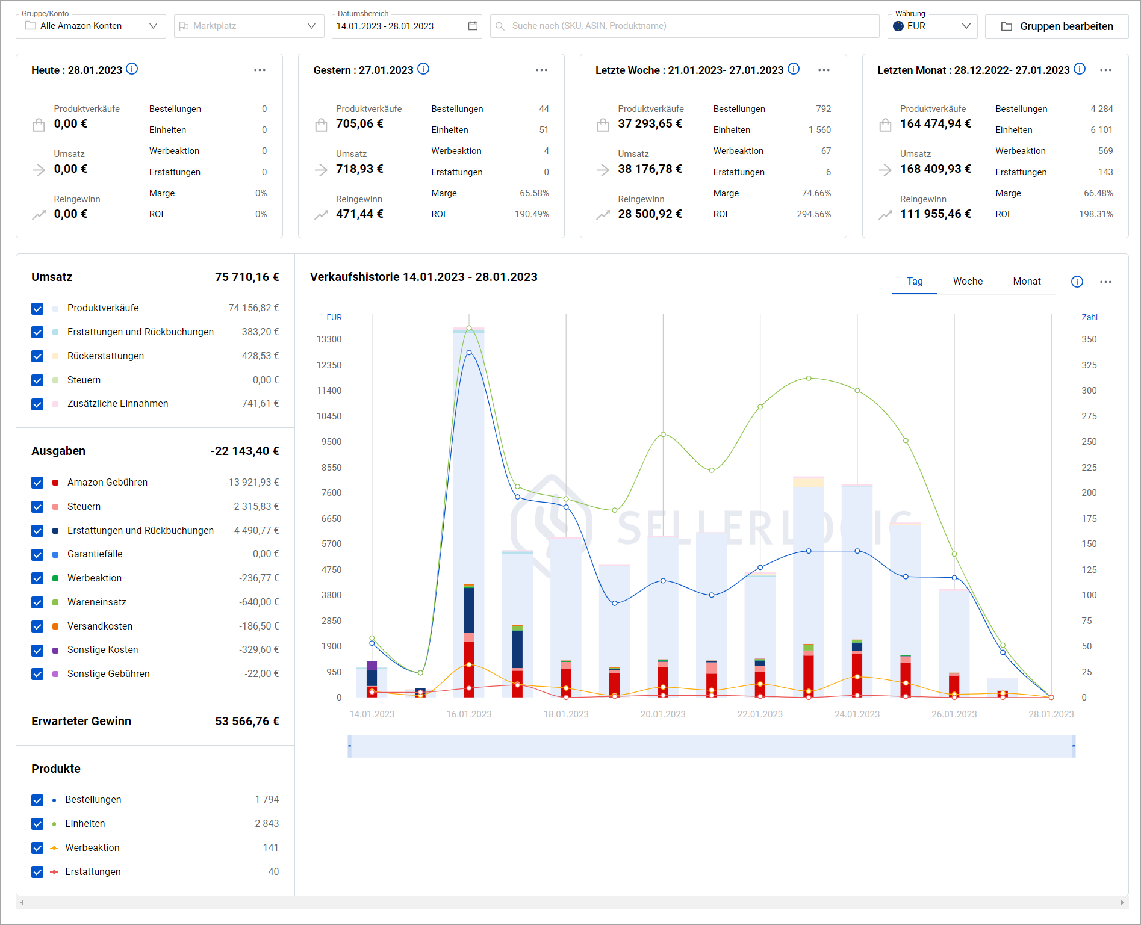
Task: Click the EUR currency flag icon
Action: [x=898, y=26]
